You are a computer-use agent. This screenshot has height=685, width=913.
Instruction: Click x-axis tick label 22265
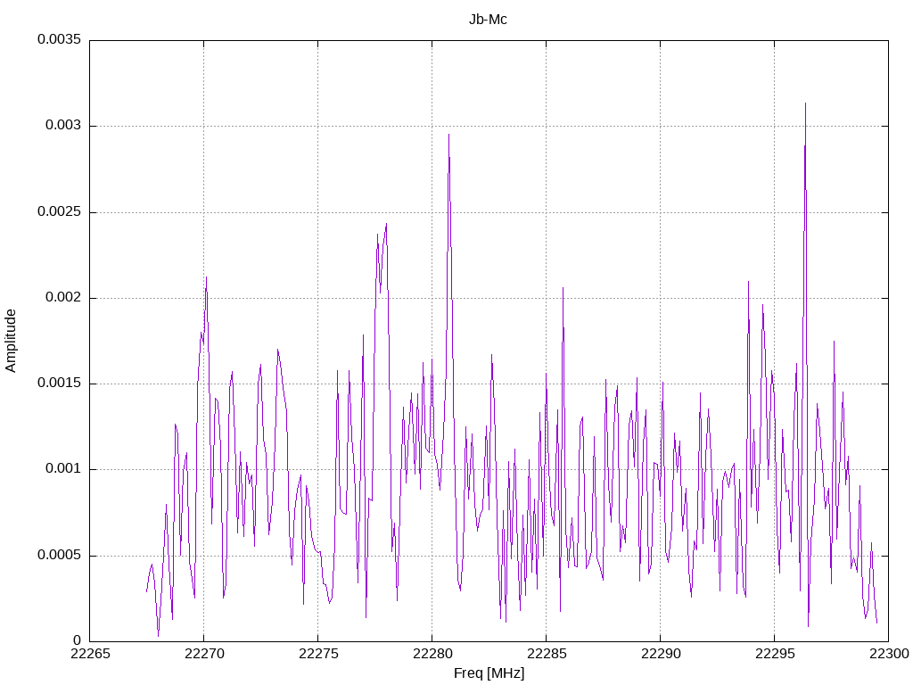point(90,654)
